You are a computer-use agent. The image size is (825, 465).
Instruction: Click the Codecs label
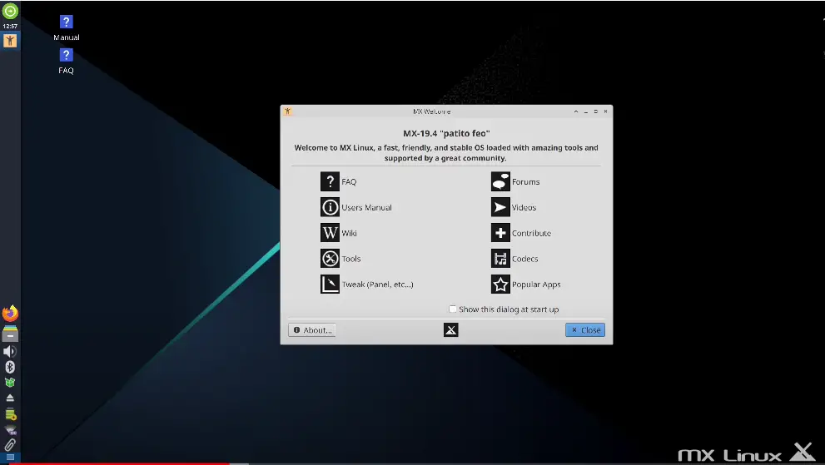click(525, 259)
